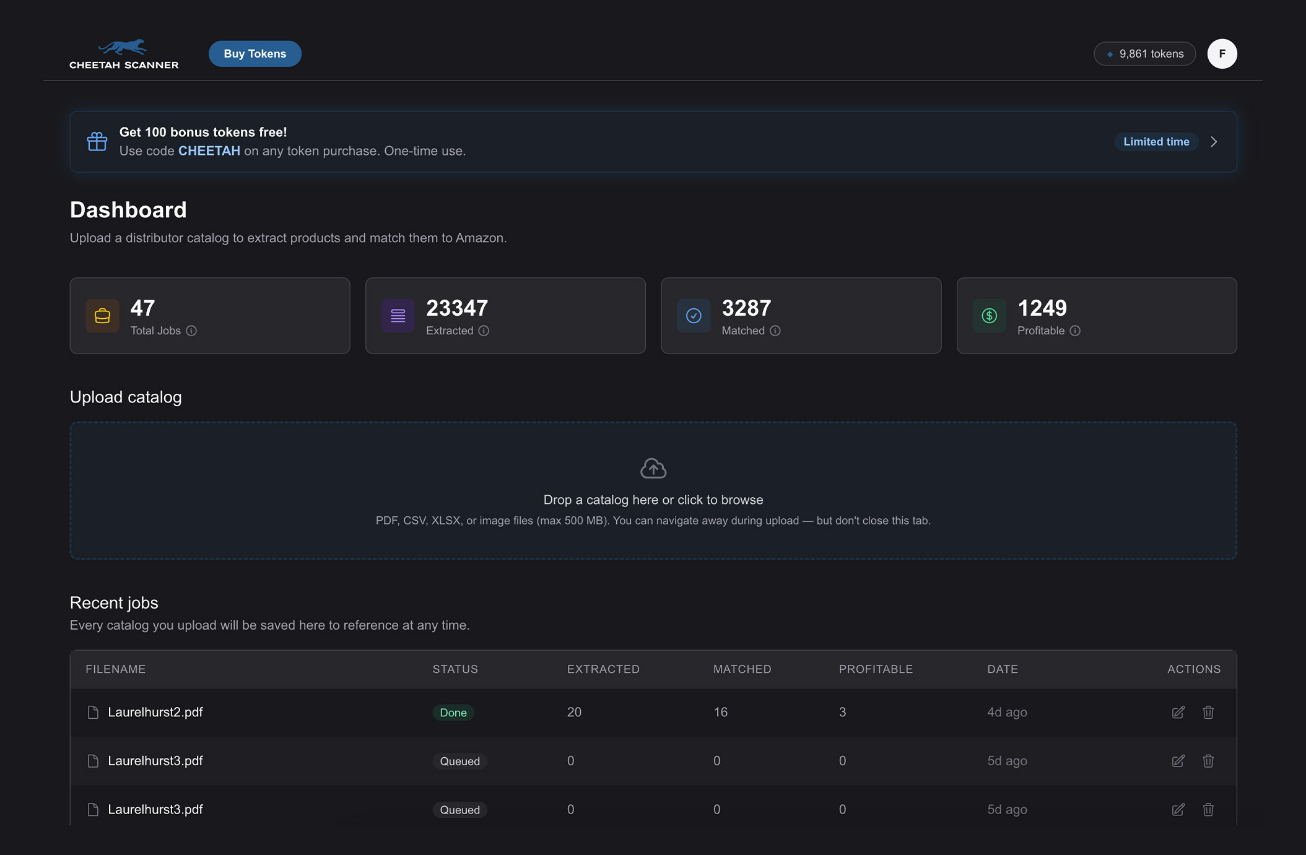1306x855 pixels.
Task: Open the user avatar F menu
Action: 1222,54
